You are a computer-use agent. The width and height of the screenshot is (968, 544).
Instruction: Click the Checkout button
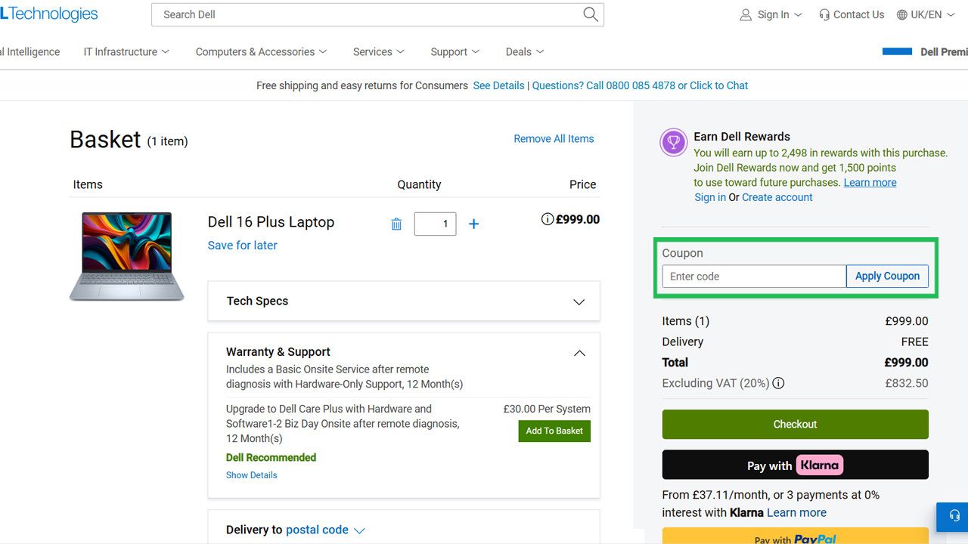pyautogui.click(x=795, y=424)
